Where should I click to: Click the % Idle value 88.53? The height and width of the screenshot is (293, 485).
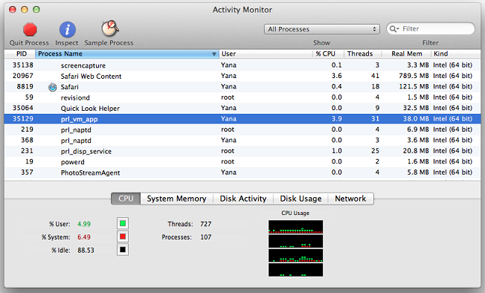pyautogui.click(x=86, y=251)
